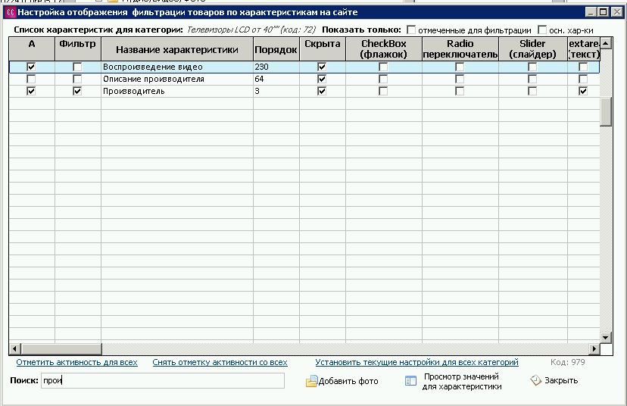Click horizontal scrollbar right arrow
The image size is (627, 406).
click(x=594, y=348)
